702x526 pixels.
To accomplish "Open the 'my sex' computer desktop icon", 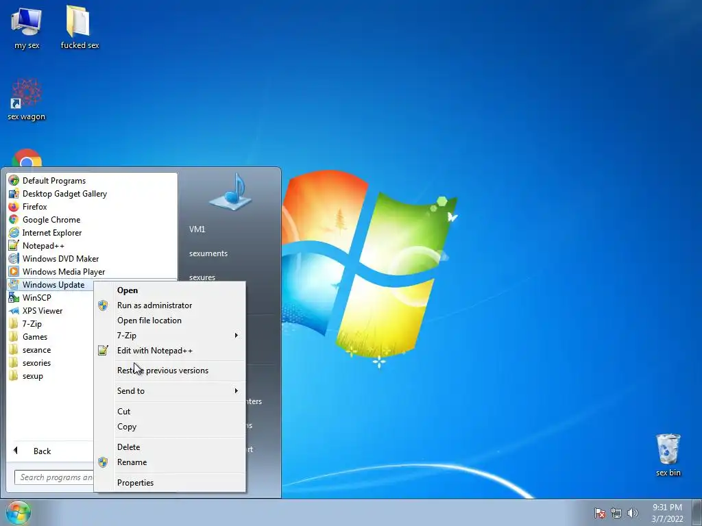I will coord(27,27).
